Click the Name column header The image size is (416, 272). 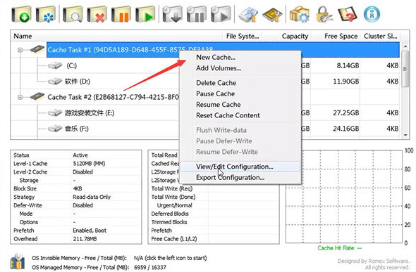(116, 36)
